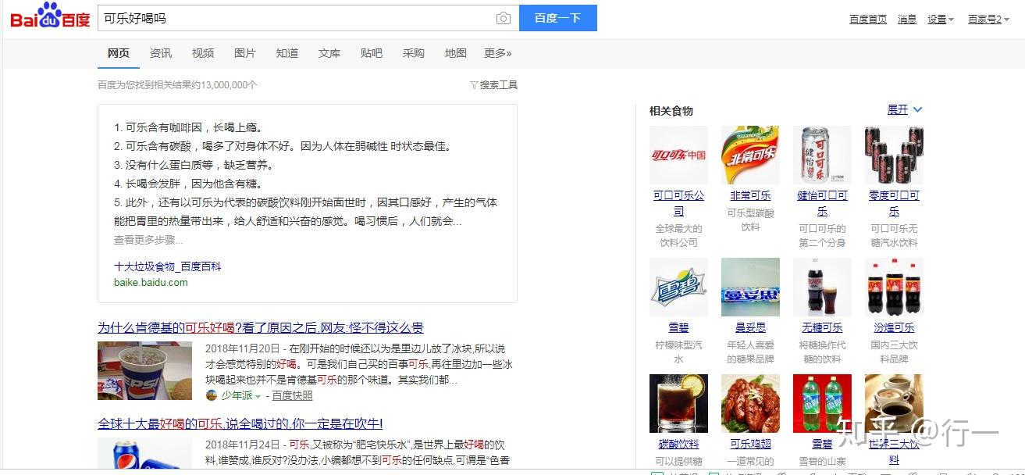Open the 百度快照 cached link
Screen dimensions: 1025x475
click(293, 396)
